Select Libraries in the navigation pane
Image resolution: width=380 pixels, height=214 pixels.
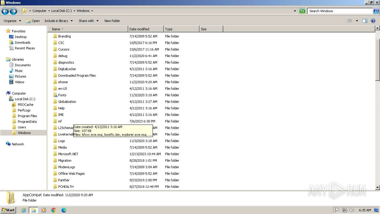tap(18, 59)
